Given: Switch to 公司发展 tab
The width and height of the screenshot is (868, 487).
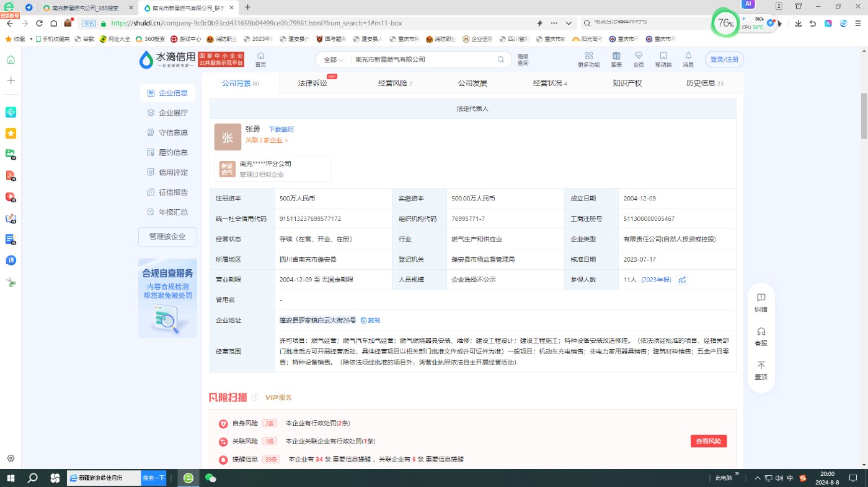Looking at the screenshot, I should point(472,83).
